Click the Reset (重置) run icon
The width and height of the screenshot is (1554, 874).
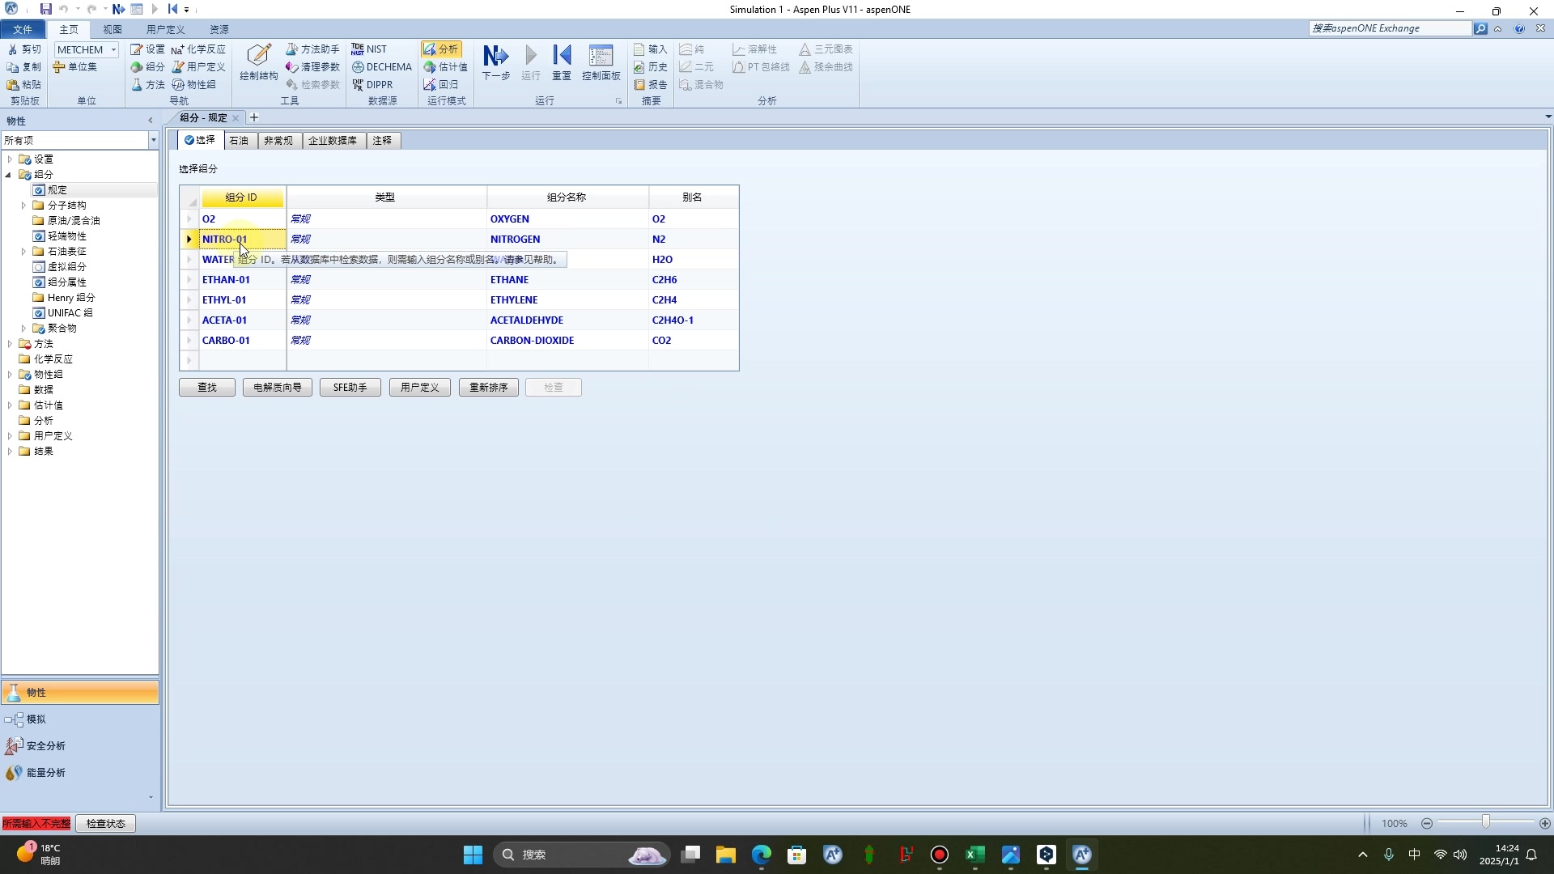[562, 56]
